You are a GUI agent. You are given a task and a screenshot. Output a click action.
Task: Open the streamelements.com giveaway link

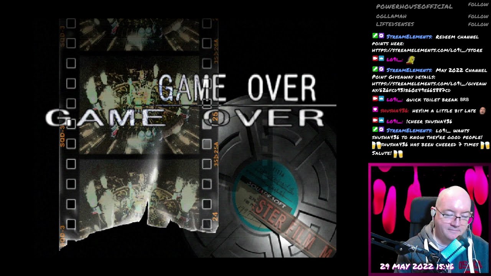(x=429, y=87)
